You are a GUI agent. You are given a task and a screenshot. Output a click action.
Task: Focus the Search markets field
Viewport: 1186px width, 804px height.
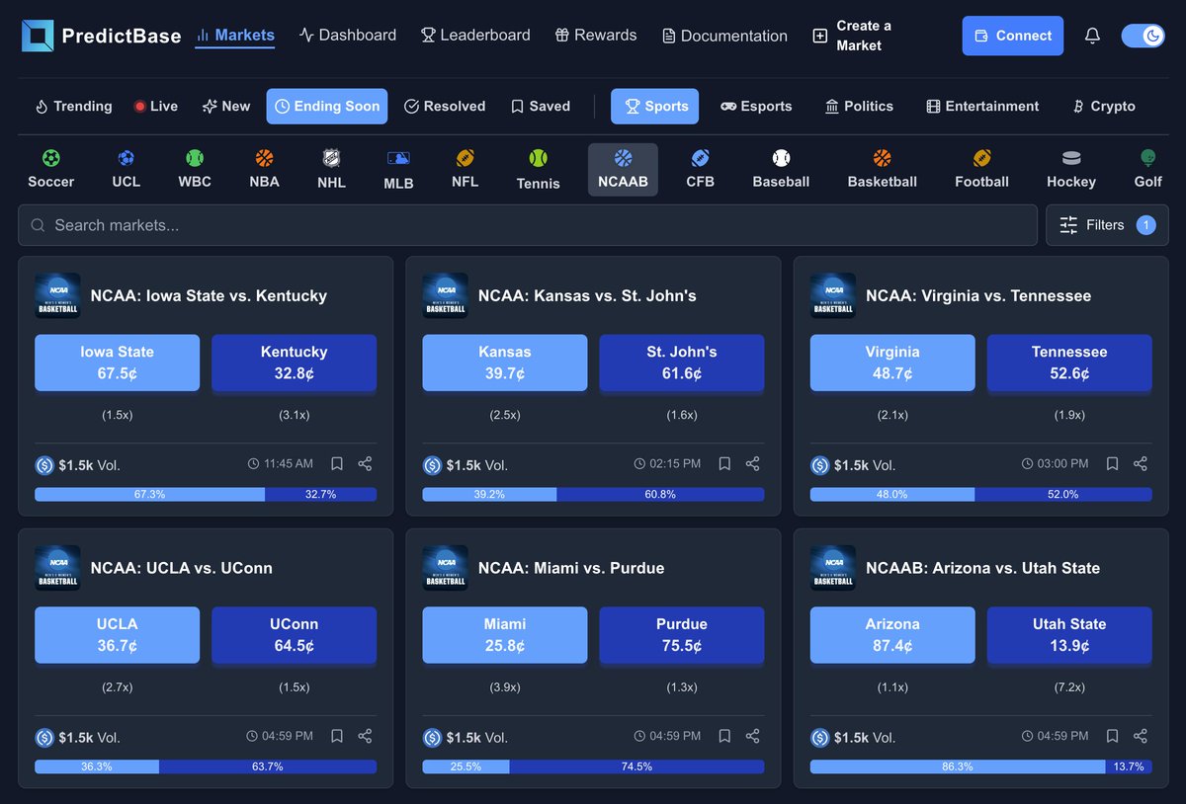point(528,225)
